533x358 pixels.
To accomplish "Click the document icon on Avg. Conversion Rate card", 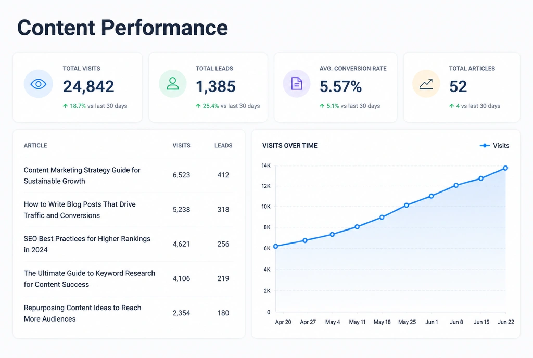I will 297,84.
